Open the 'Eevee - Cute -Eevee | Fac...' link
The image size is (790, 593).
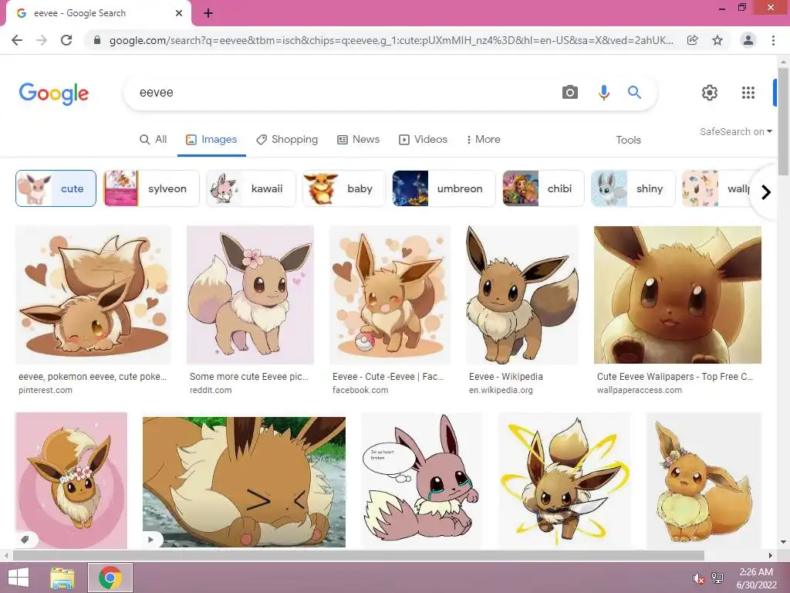[388, 377]
